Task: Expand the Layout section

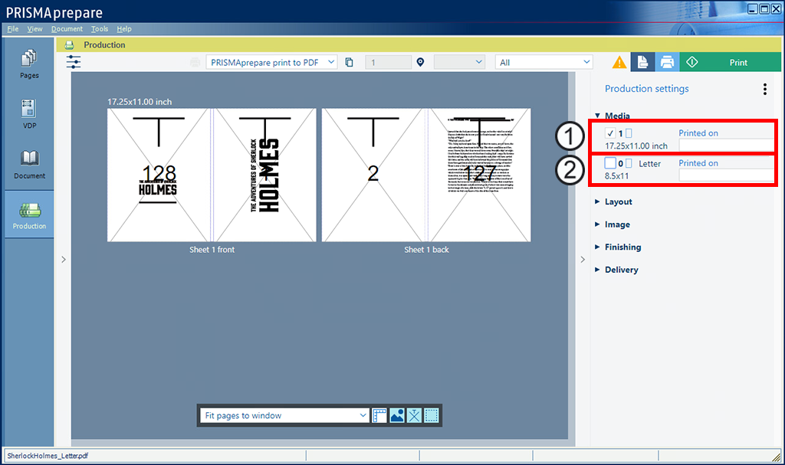Action: tap(597, 201)
